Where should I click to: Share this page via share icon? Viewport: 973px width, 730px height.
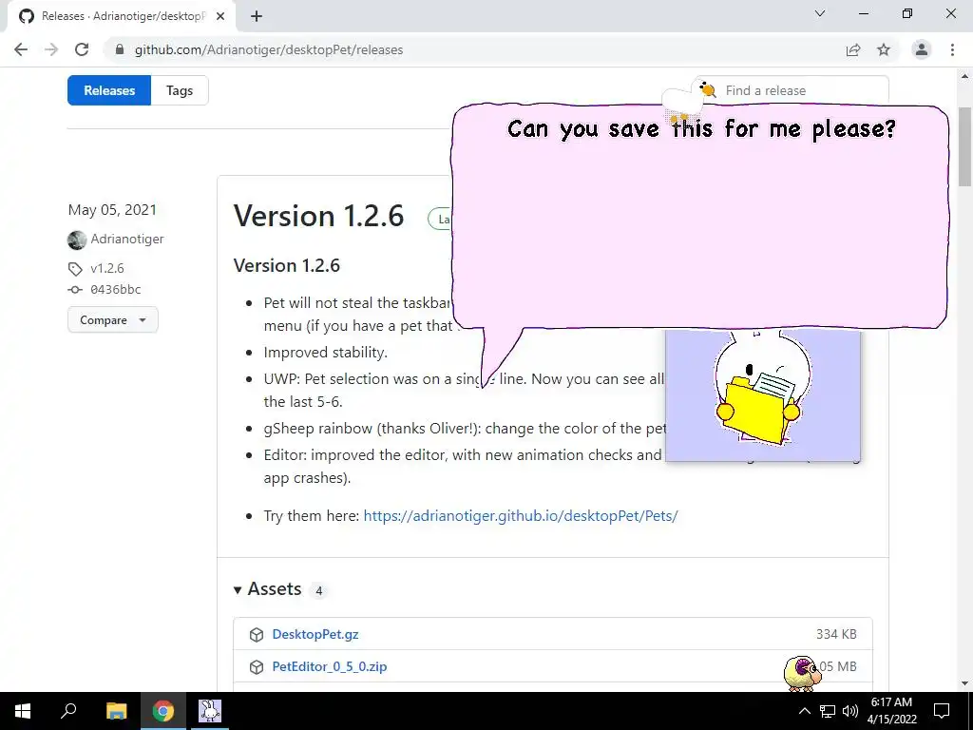(853, 49)
